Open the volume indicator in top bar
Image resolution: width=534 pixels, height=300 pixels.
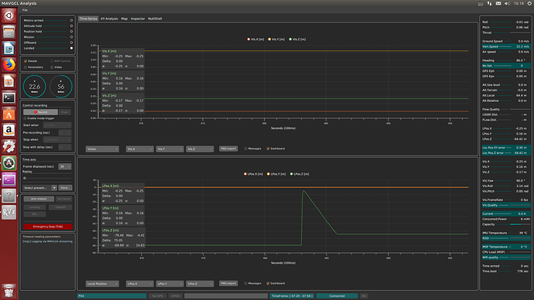click(x=507, y=3)
